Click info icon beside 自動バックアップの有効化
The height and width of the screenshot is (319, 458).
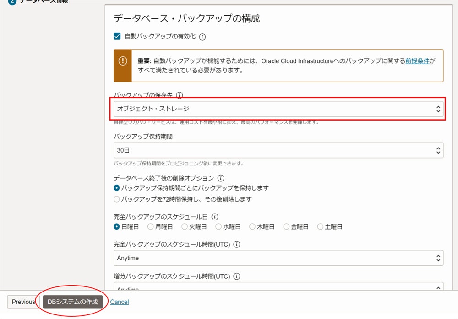click(202, 37)
